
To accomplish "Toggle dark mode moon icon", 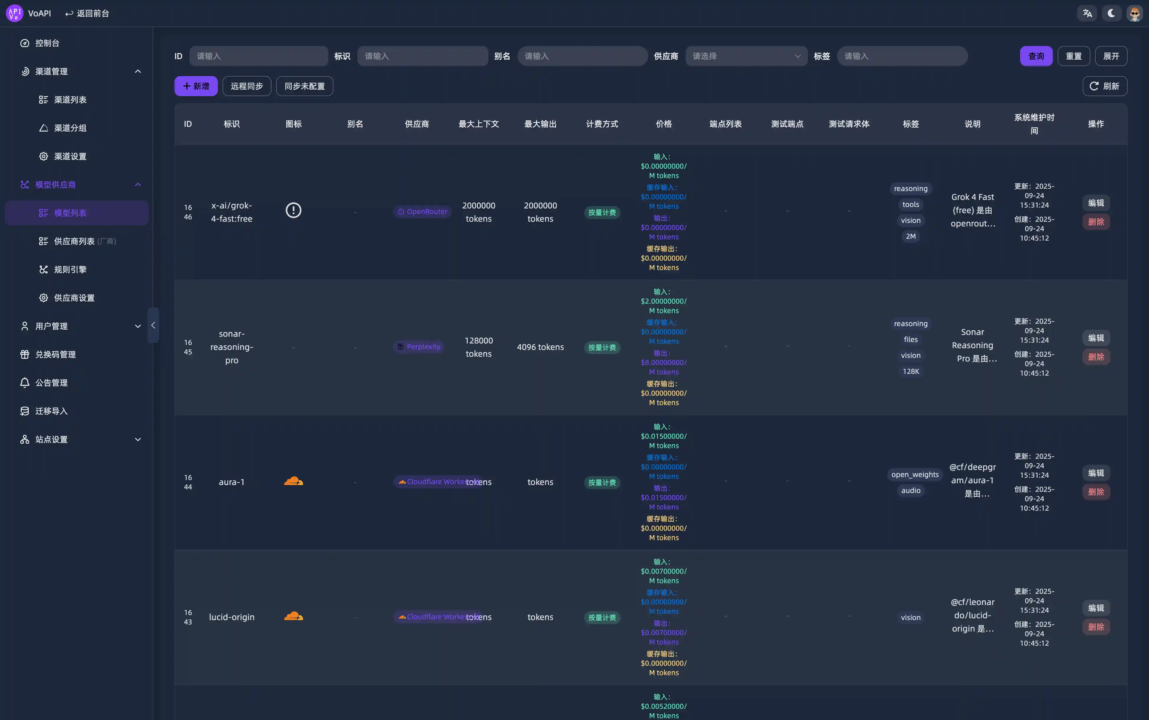I will [1111, 13].
